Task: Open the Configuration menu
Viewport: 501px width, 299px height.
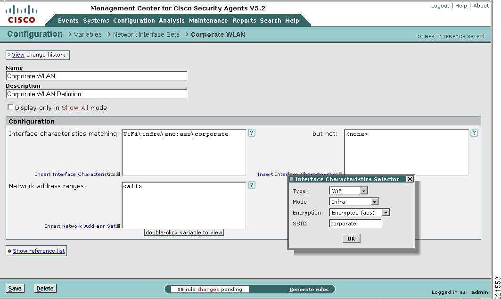Action: (134, 20)
